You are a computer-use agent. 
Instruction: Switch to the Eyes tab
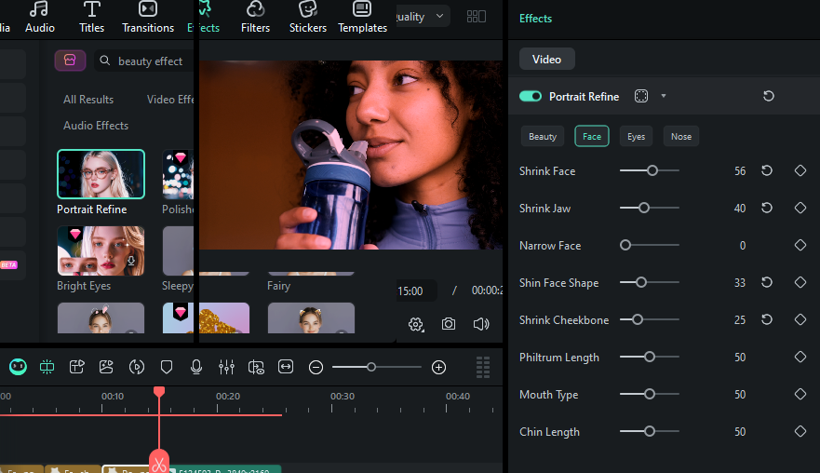coord(636,137)
